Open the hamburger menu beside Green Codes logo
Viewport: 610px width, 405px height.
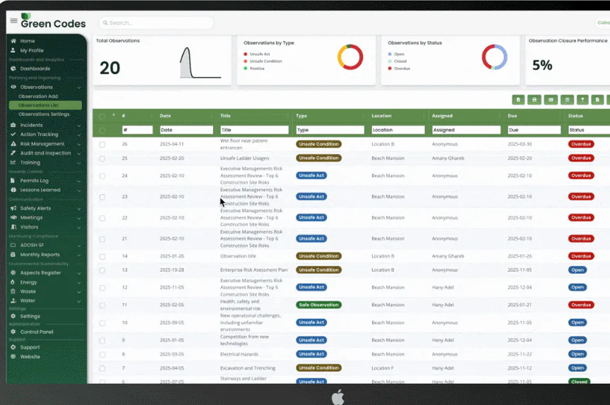tap(13, 20)
